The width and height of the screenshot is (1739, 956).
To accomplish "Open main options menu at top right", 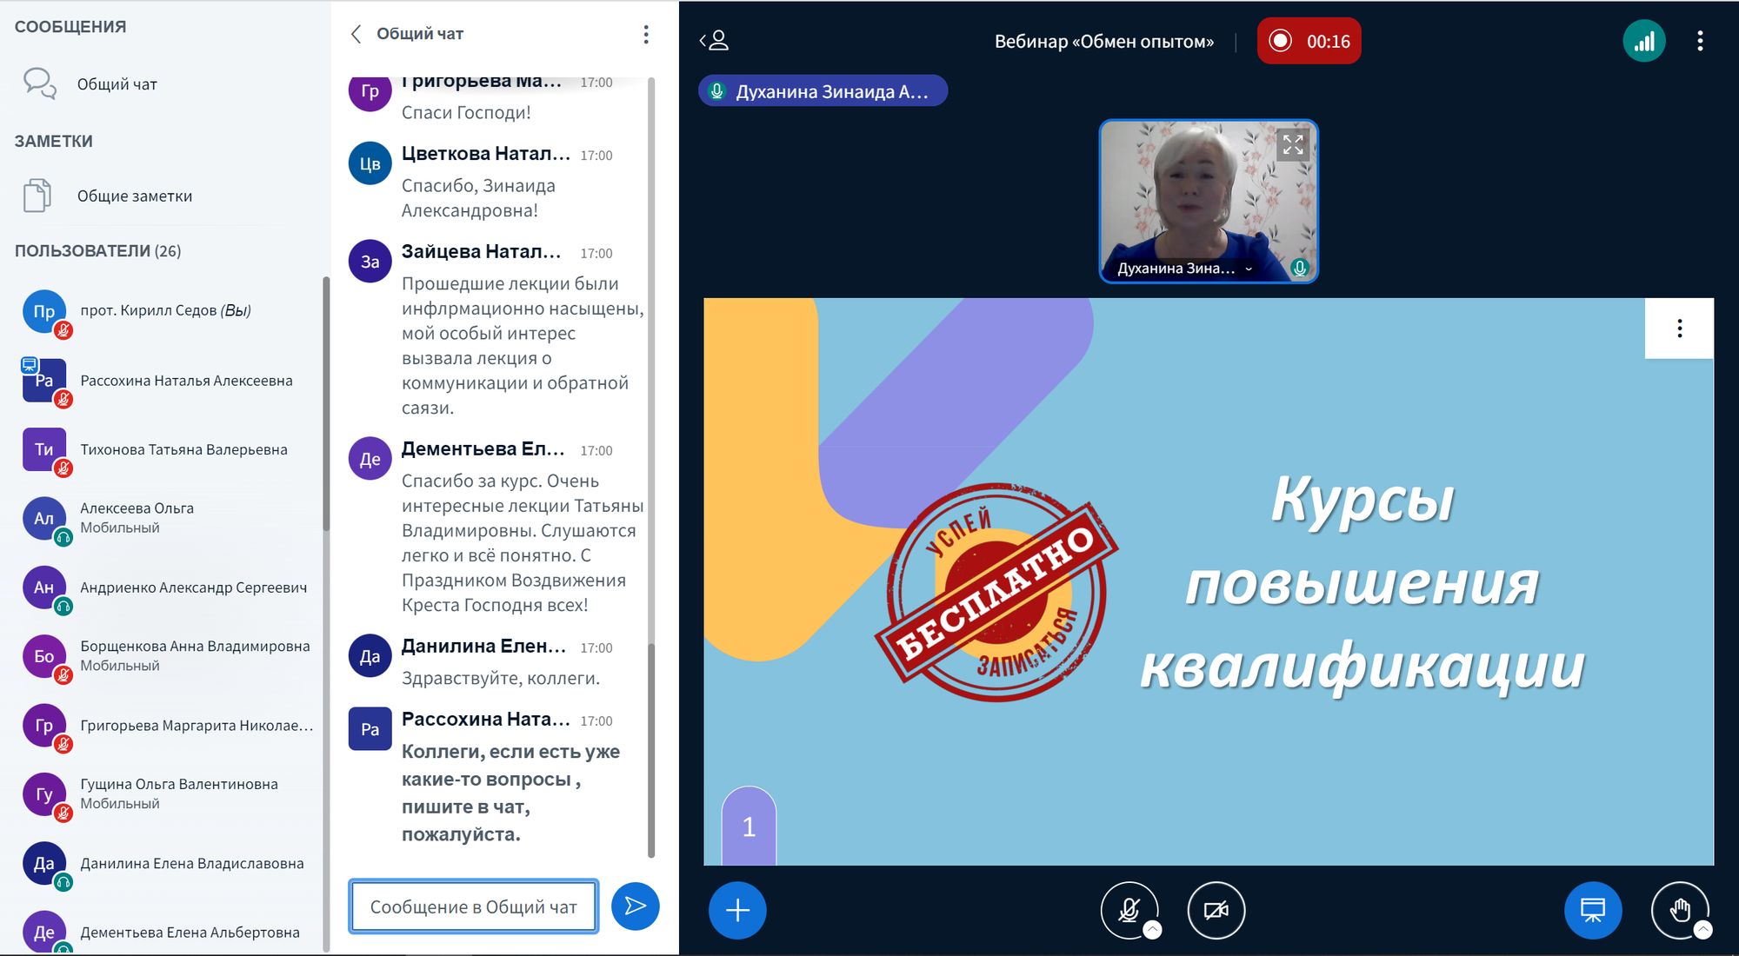I will click(x=1700, y=41).
